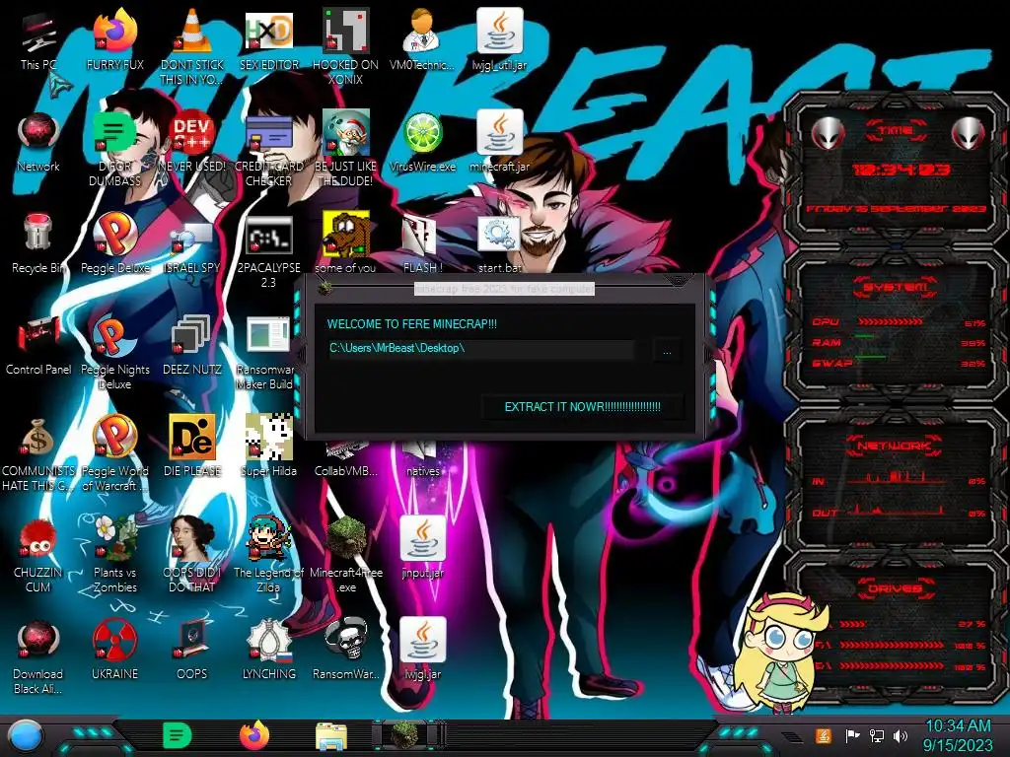Select the lwjgl.jar file
1010x757 pixels.
tap(422, 651)
